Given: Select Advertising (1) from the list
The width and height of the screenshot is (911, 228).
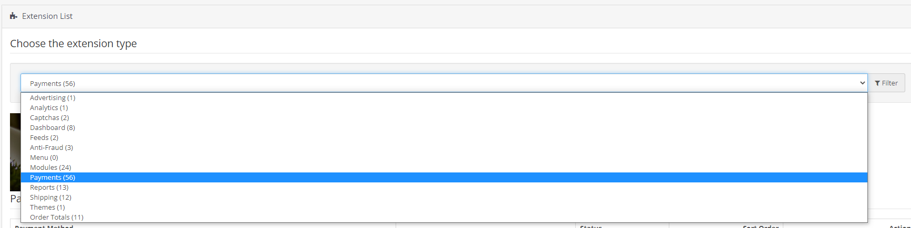Looking at the screenshot, I should (x=53, y=98).
